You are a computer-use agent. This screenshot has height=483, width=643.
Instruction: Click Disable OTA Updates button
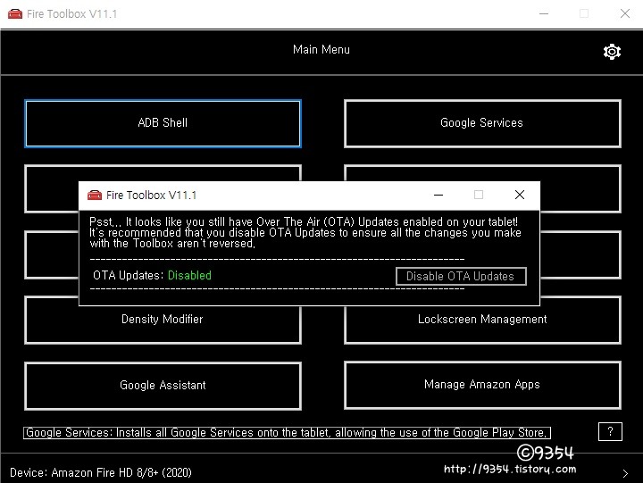click(461, 277)
